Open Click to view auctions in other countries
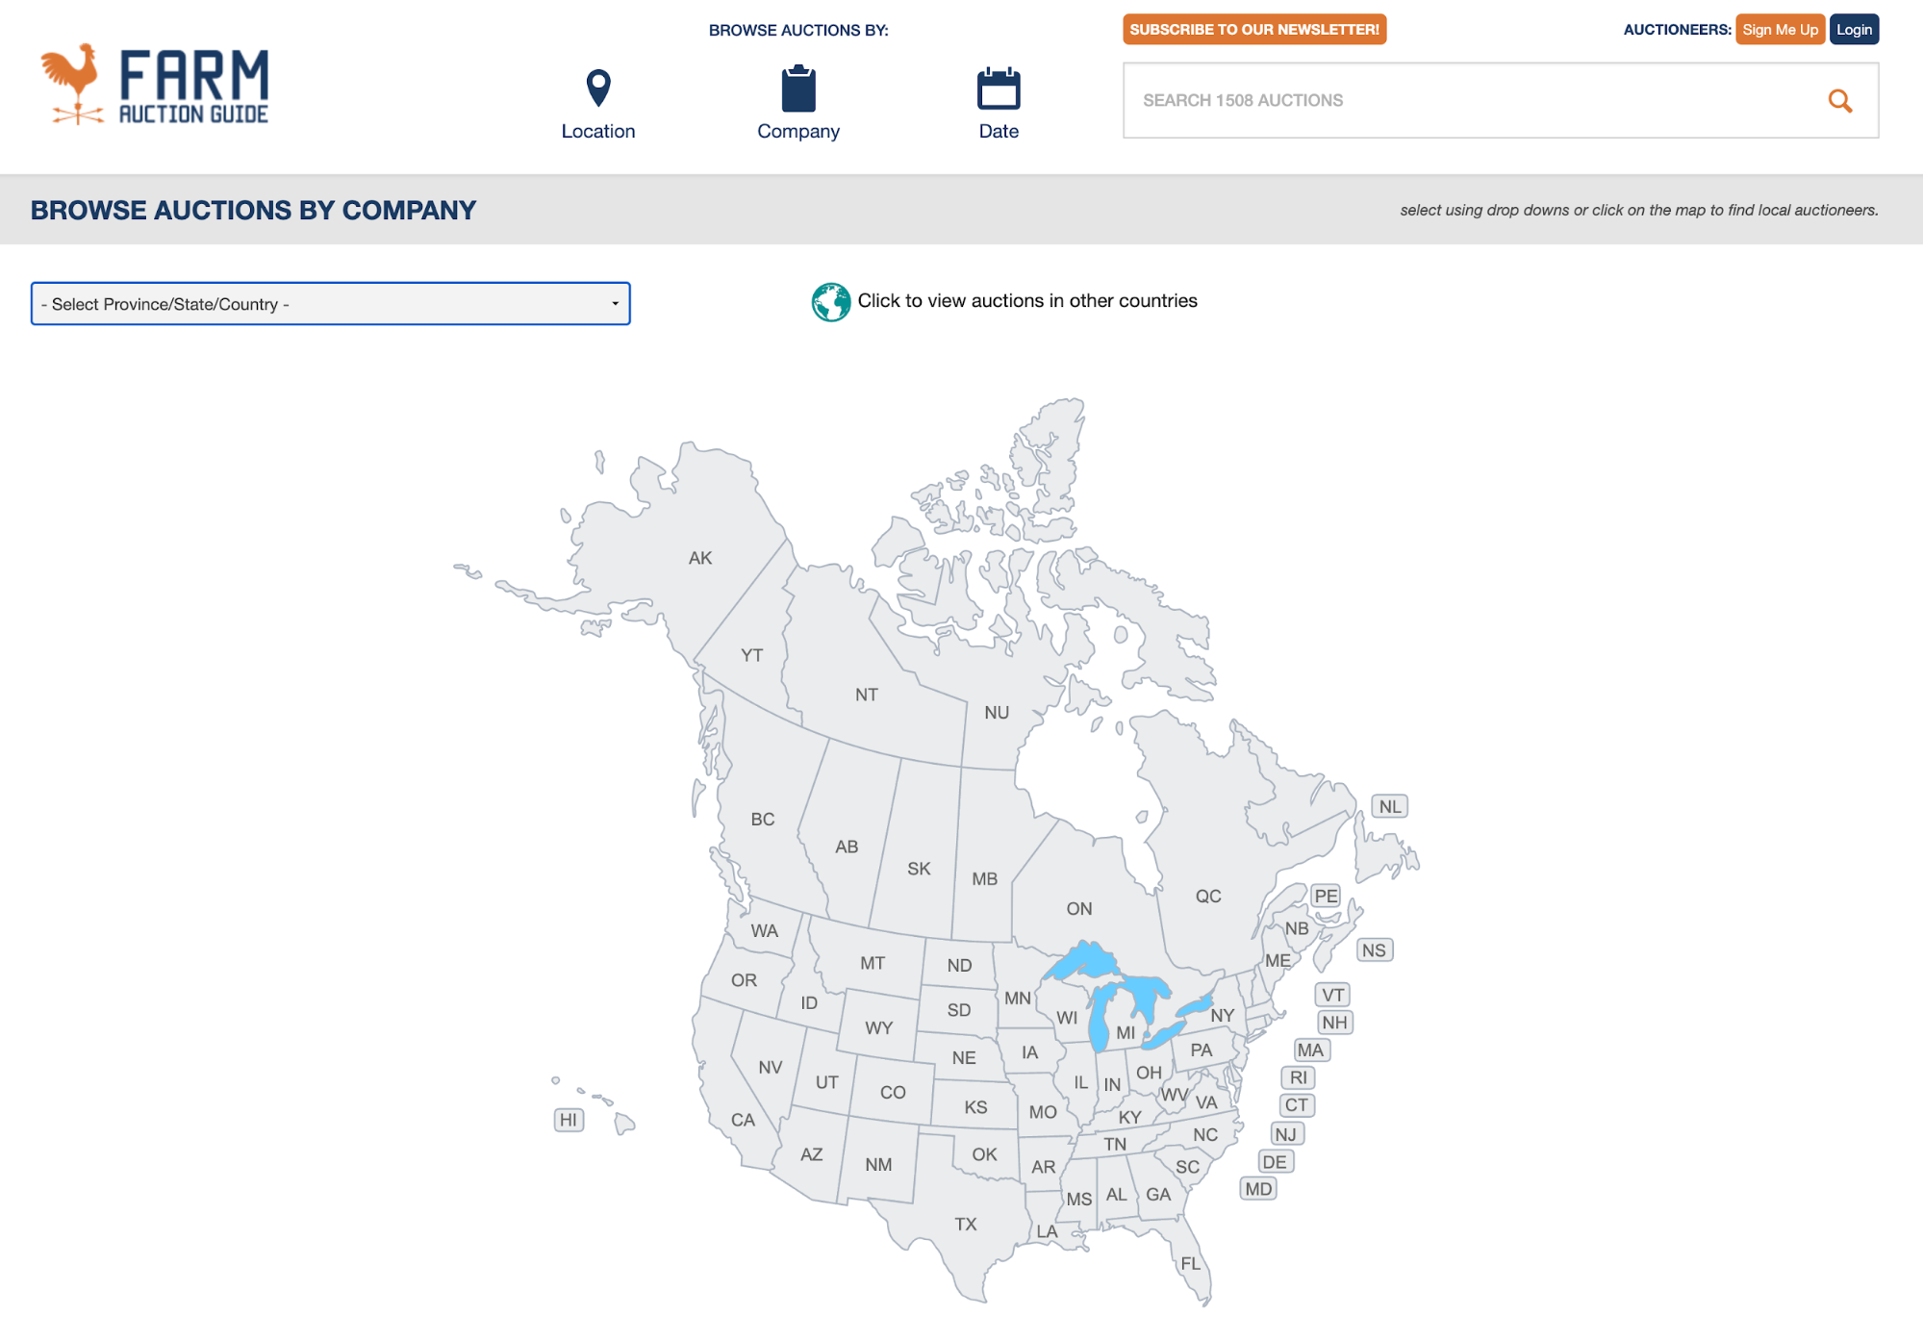The image size is (1923, 1341). pyautogui.click(x=1027, y=301)
